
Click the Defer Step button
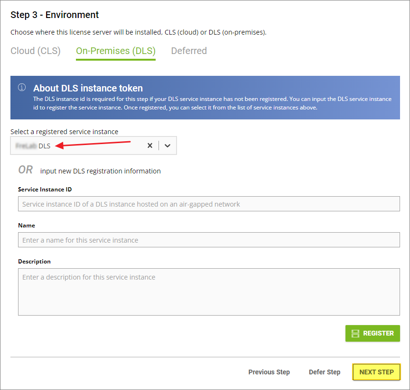325,372
